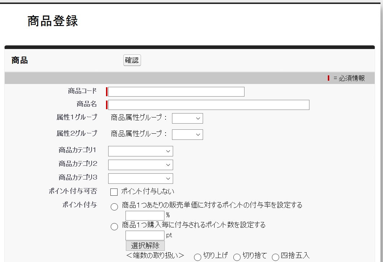The height and width of the screenshot is (262, 383).
Task: Click the 確認 confirmation button
Action: [132, 60]
